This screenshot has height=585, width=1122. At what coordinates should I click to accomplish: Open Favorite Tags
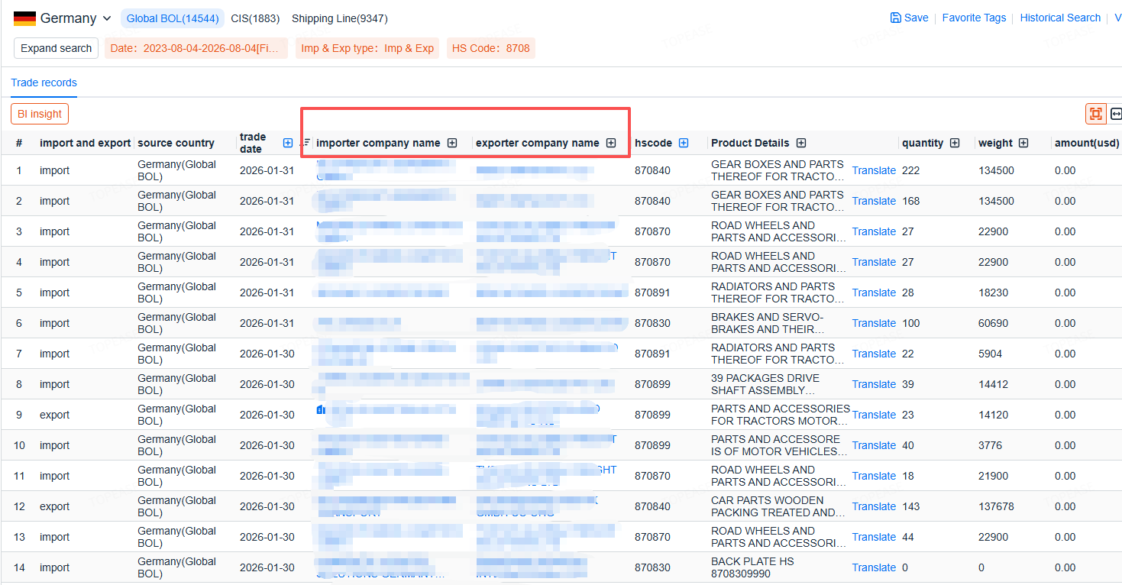coord(974,18)
